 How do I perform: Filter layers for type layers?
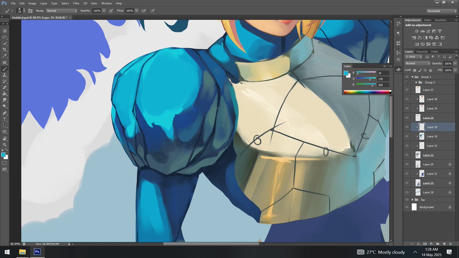pos(438,57)
